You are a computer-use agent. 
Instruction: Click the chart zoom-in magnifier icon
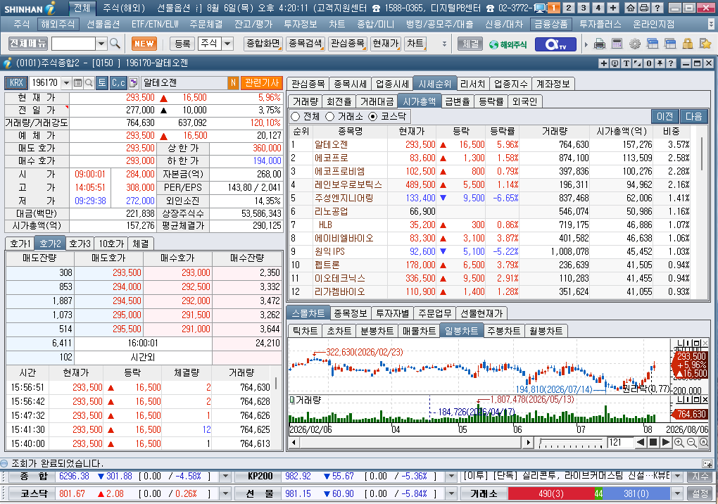coord(679,442)
